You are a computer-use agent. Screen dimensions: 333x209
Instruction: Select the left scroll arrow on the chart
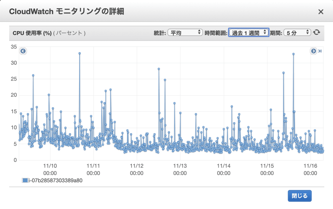coord(23,51)
